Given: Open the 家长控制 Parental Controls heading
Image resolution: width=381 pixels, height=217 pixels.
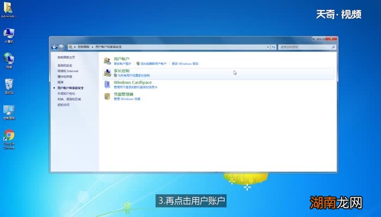Looking at the screenshot, I should [x=121, y=71].
